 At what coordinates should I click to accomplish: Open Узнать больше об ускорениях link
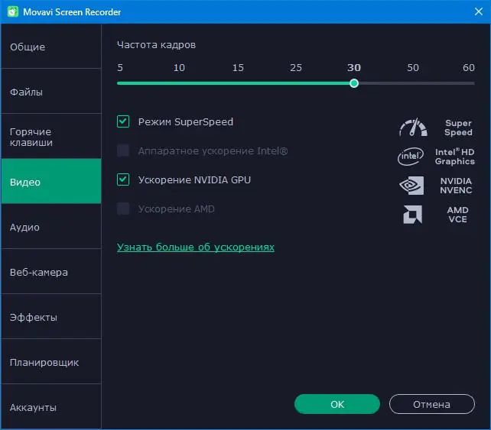click(x=196, y=247)
